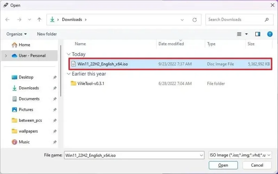This screenshot has height=174, width=278.
Task: Sort by Size column header
Action: (x=251, y=44)
